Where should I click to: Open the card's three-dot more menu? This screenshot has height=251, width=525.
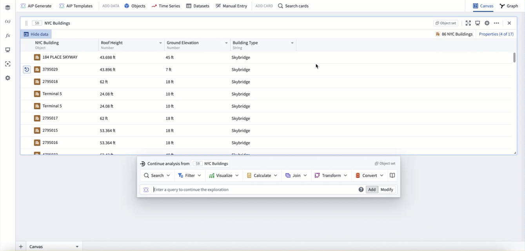496,23
